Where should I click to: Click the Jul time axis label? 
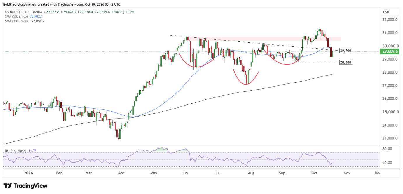pos(217,173)
